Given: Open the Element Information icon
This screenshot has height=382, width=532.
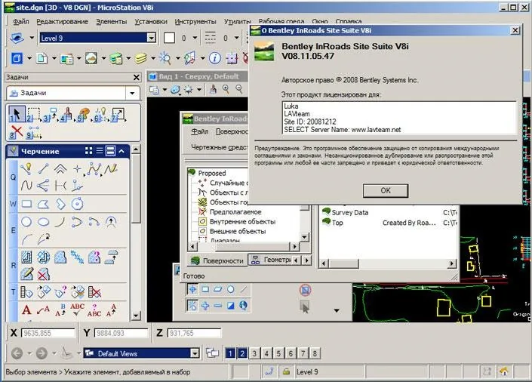Looking at the screenshot, I should click(x=214, y=58).
